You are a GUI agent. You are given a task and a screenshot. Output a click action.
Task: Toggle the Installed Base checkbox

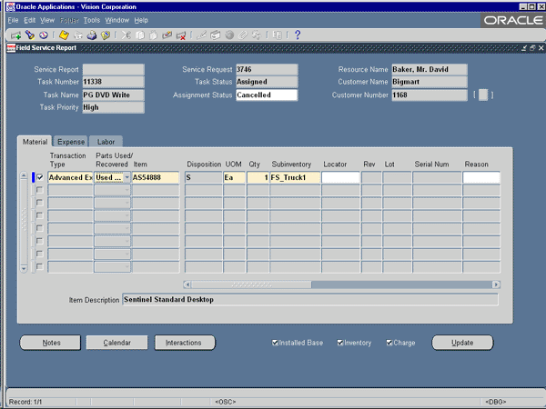tap(275, 343)
